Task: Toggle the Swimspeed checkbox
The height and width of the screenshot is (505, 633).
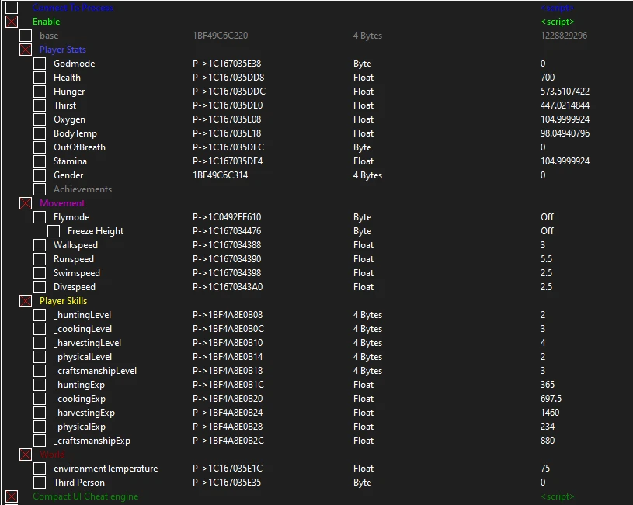Action: coord(40,273)
